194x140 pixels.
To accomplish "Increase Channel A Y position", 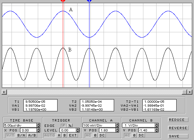I will tap(117, 129).
